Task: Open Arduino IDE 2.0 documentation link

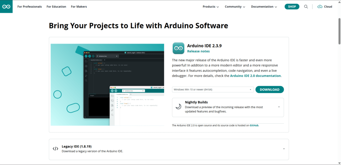Action: [255, 76]
